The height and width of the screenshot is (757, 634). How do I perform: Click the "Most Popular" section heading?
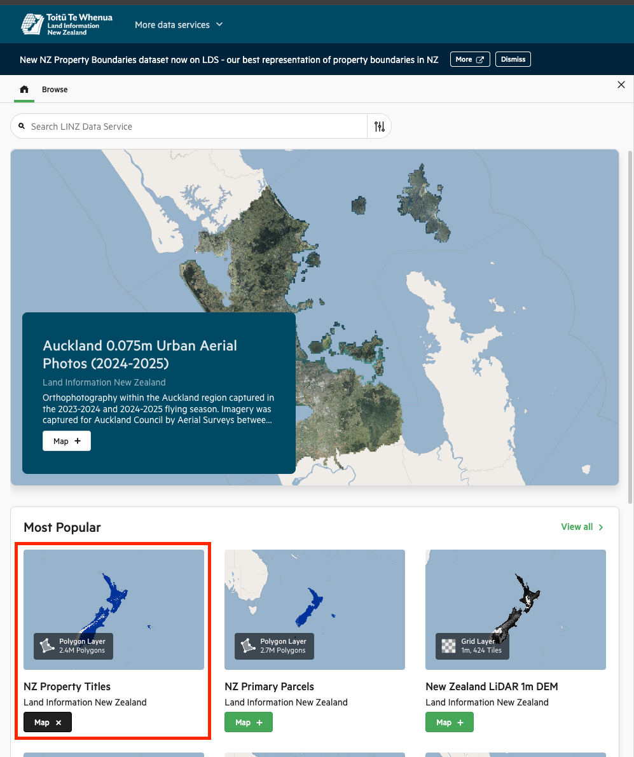tap(62, 527)
